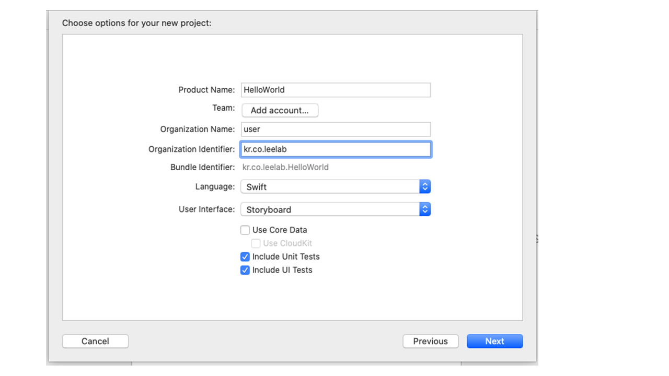Enable the Use Core Data checkbox

pos(245,230)
